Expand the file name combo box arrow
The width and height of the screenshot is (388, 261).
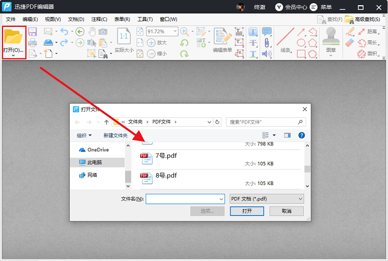[x=221, y=199]
